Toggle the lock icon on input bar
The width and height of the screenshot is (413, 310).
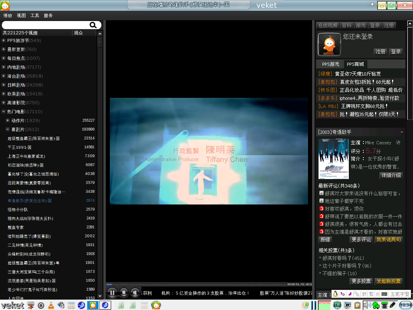377,294
